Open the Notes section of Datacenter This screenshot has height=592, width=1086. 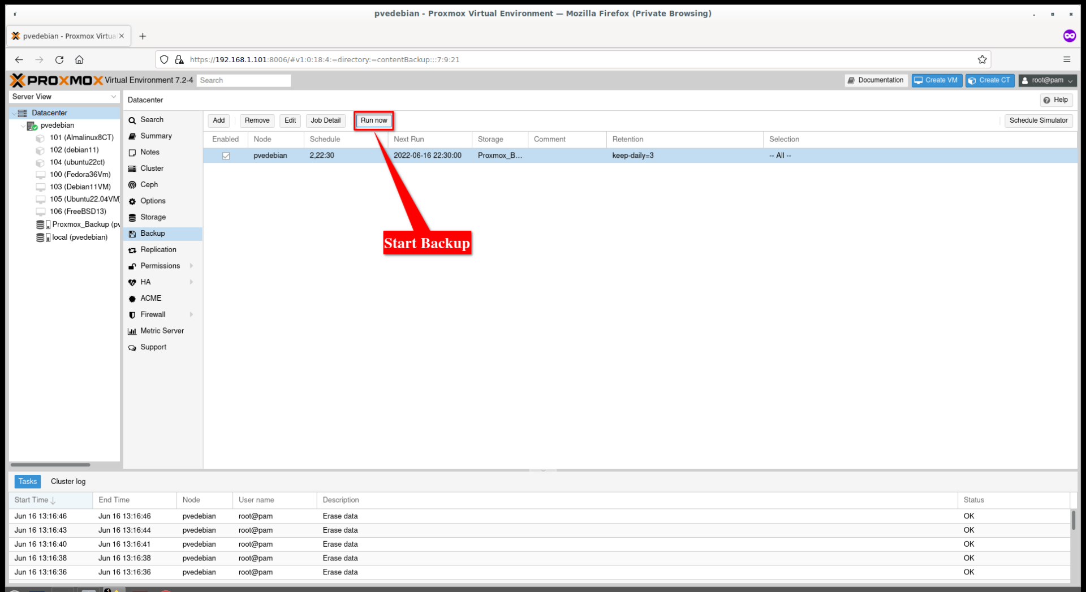[150, 152]
